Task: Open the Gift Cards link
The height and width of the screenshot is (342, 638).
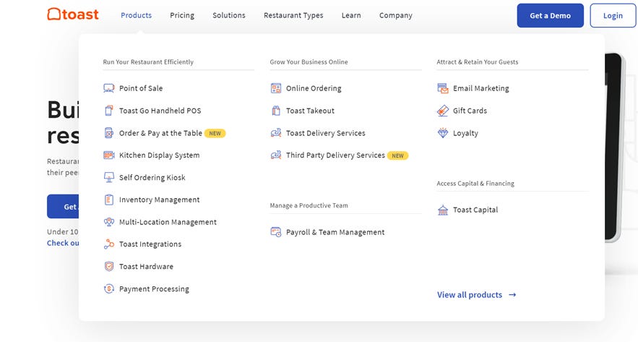Action: tap(470, 111)
